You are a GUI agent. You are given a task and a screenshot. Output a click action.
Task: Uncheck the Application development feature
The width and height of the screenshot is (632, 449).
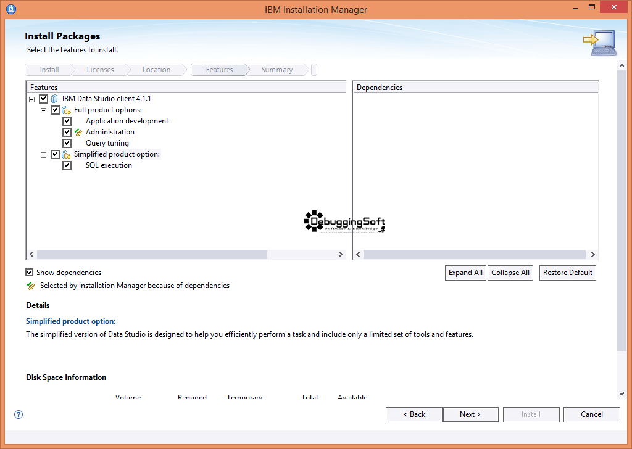pos(67,121)
